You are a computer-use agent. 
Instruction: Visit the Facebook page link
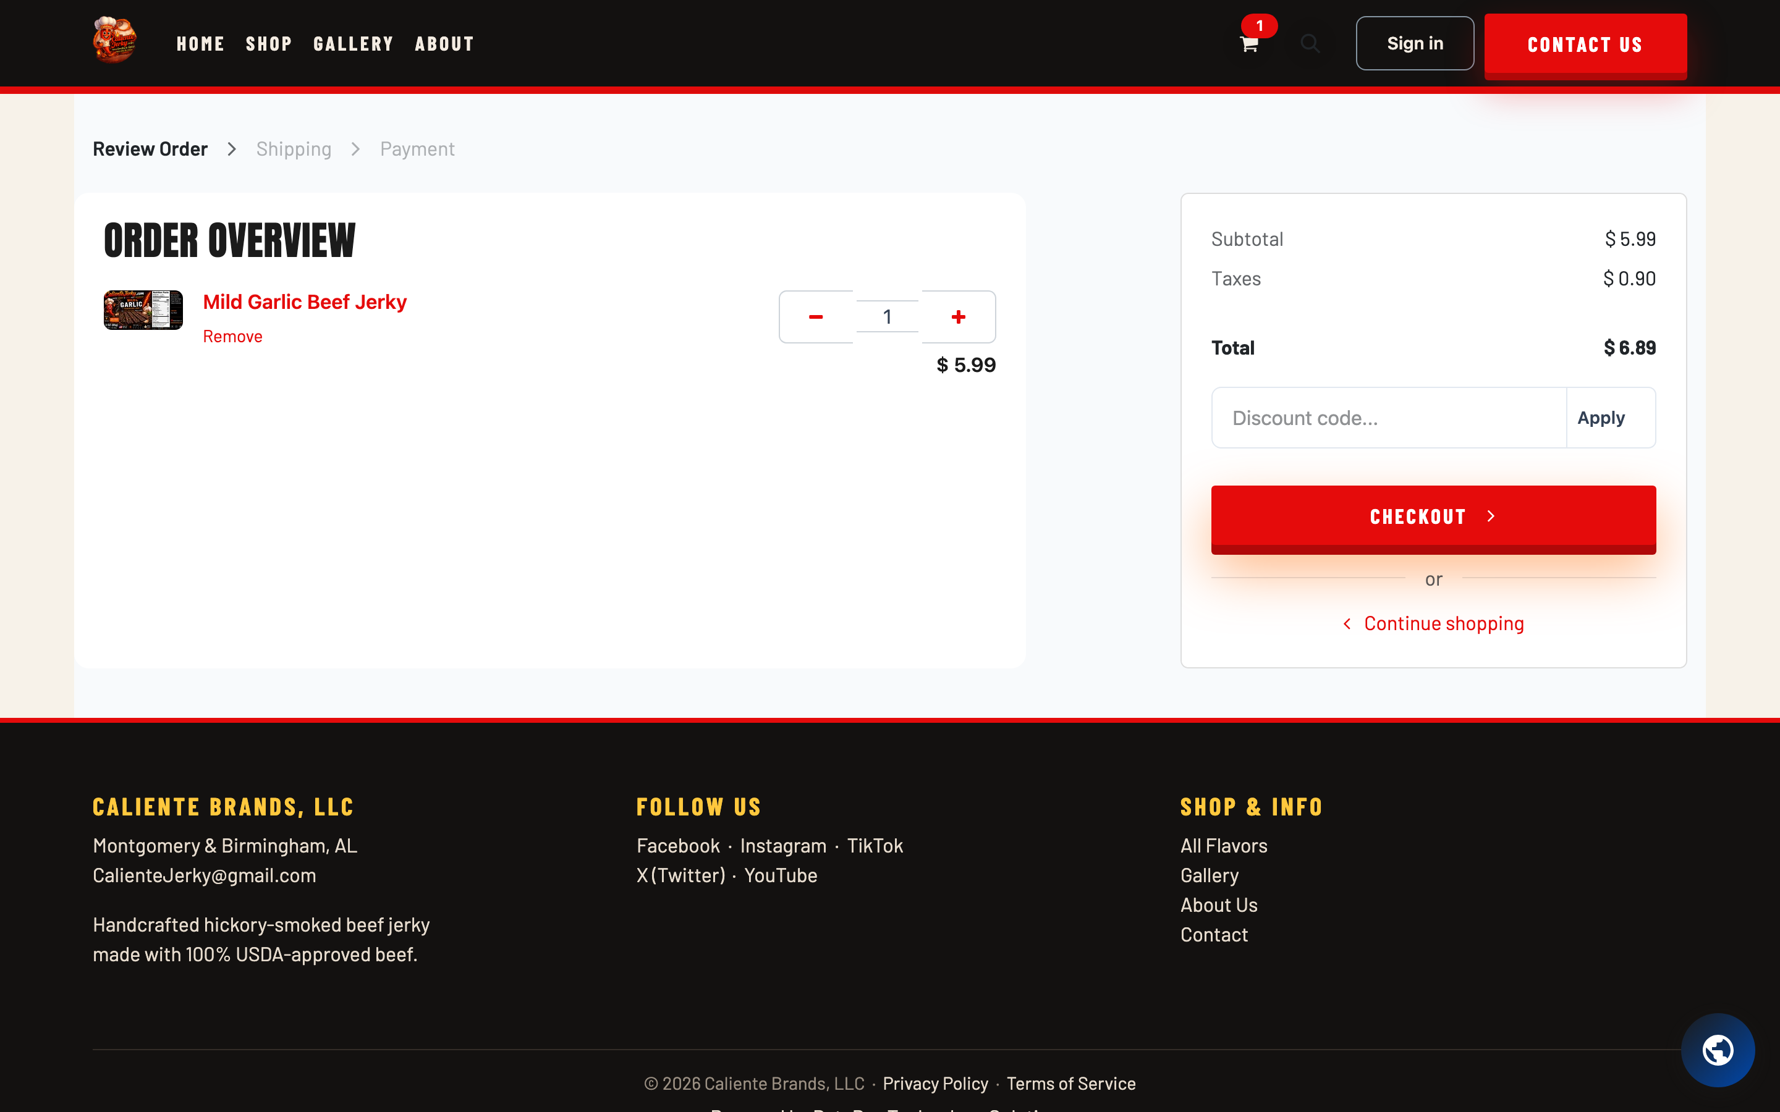click(678, 846)
